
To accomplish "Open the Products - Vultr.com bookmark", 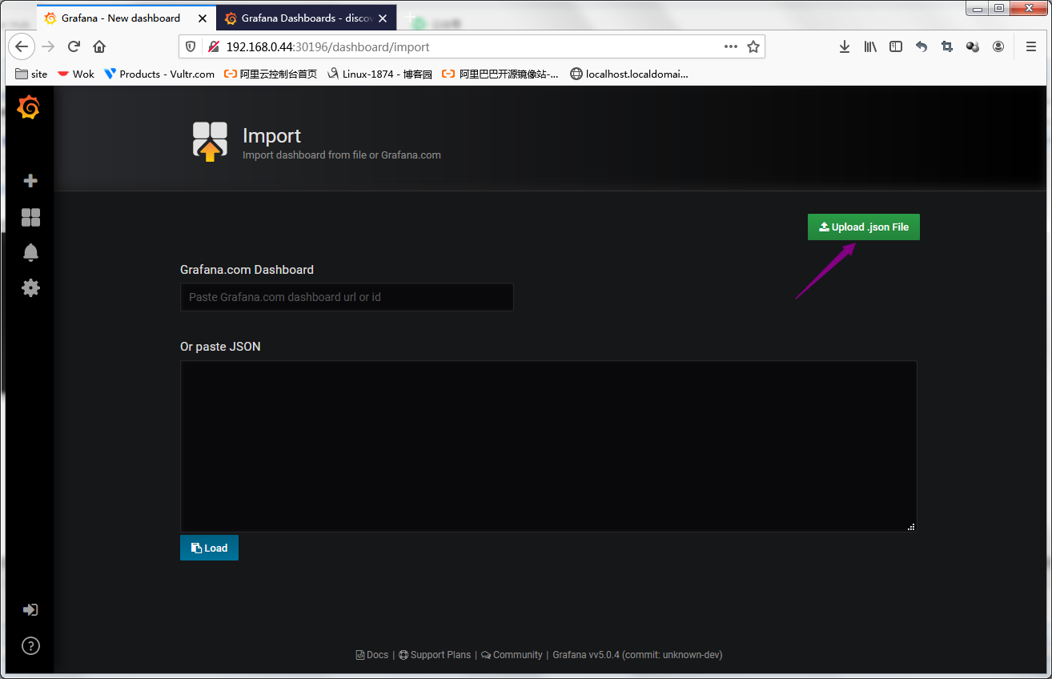I will tap(159, 74).
